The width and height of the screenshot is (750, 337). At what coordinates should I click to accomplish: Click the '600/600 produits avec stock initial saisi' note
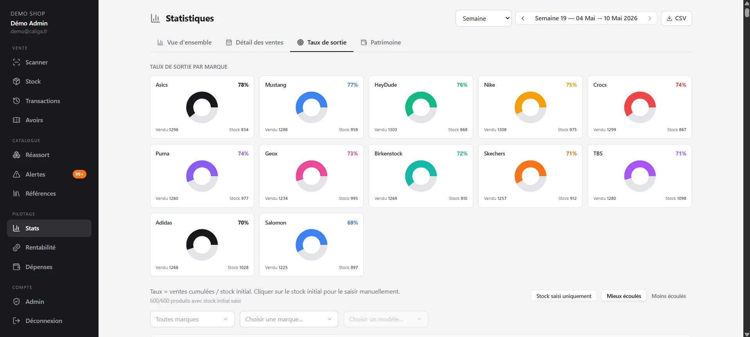tap(195, 301)
